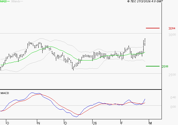The image size is (178, 125).
Task: Click the MACD 000 axis value
Action: coord(173,107)
